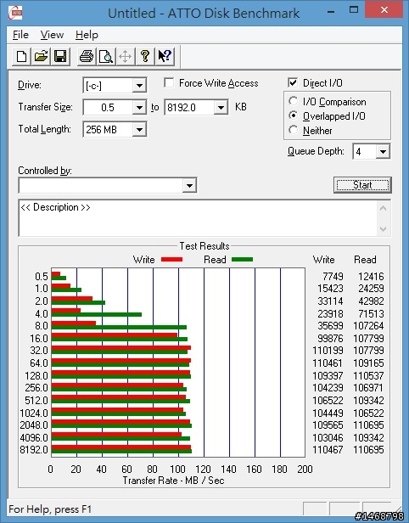Open the View menu
The image size is (409, 523).
[x=52, y=35]
